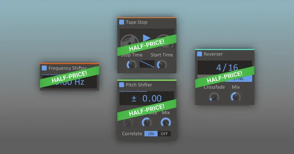Click the Start Time knob
294x154 pixels.
(162, 65)
